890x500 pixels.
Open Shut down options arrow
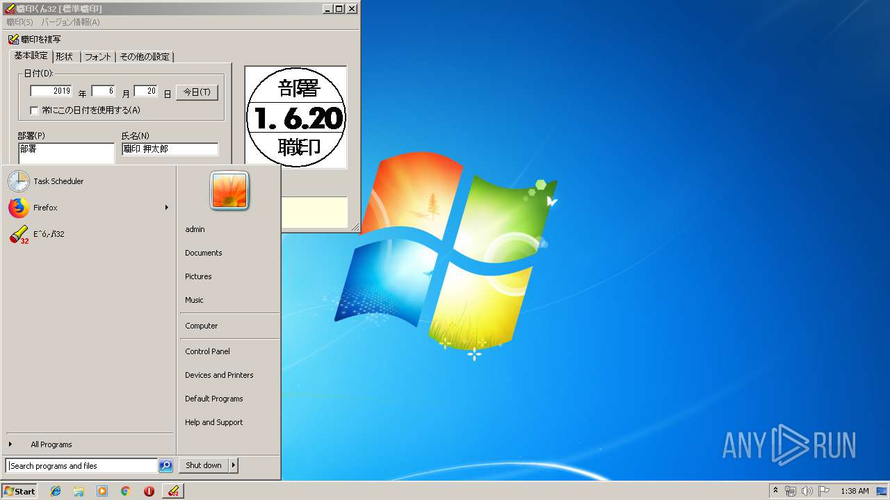pyautogui.click(x=234, y=465)
